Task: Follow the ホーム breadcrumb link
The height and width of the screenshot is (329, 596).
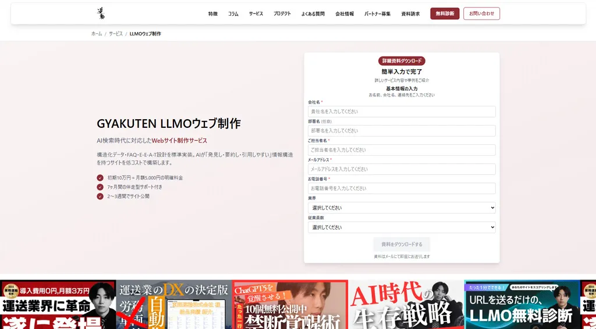Action: tap(97, 34)
